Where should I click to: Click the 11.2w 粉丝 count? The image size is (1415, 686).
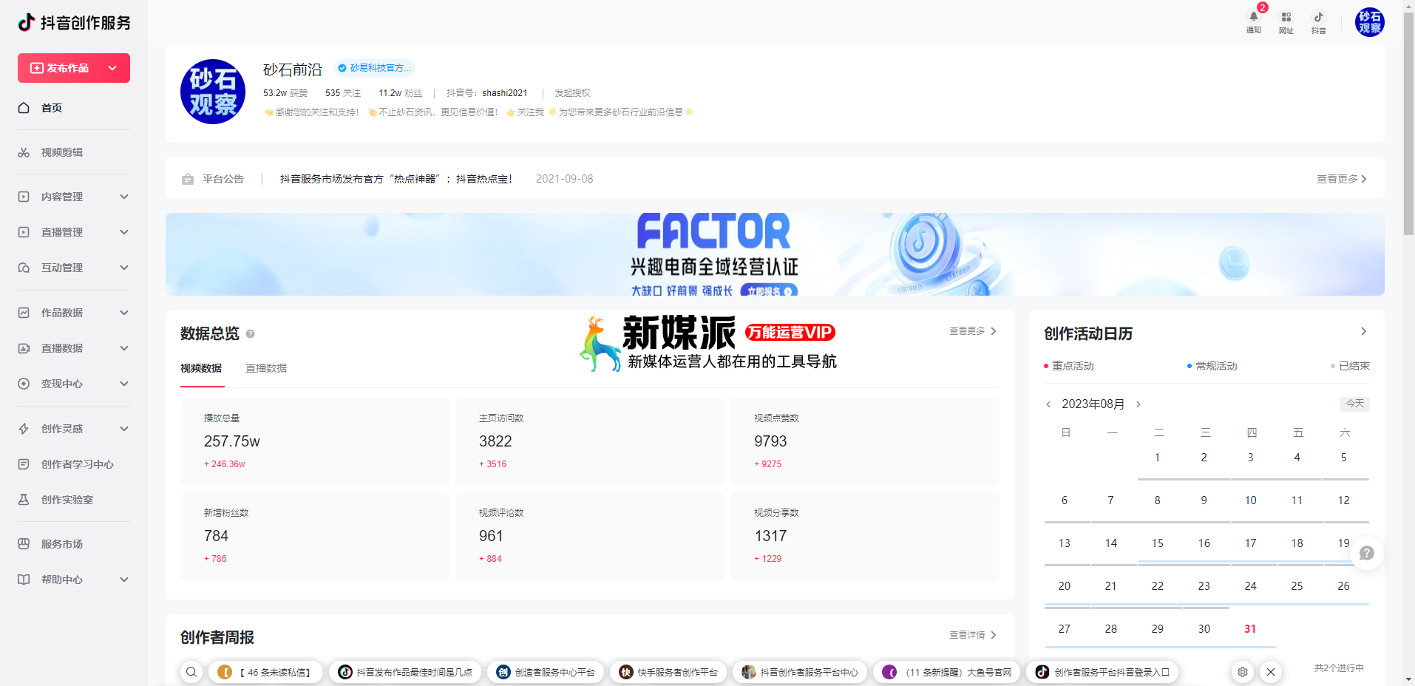coord(401,93)
